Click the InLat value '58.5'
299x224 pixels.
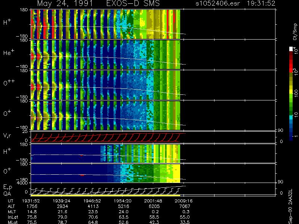pyautogui.click(x=154, y=217)
